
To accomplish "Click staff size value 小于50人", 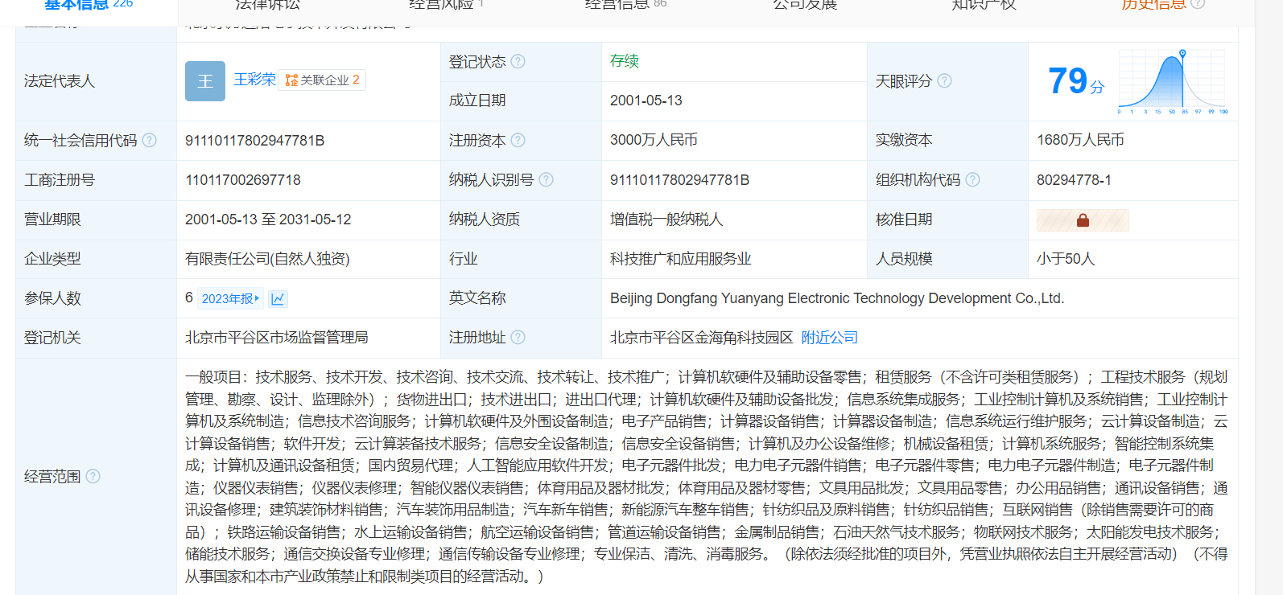I will pos(1066,259).
